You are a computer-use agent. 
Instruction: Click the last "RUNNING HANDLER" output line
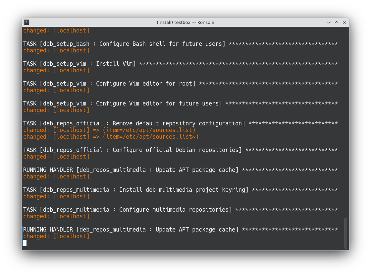131,230
